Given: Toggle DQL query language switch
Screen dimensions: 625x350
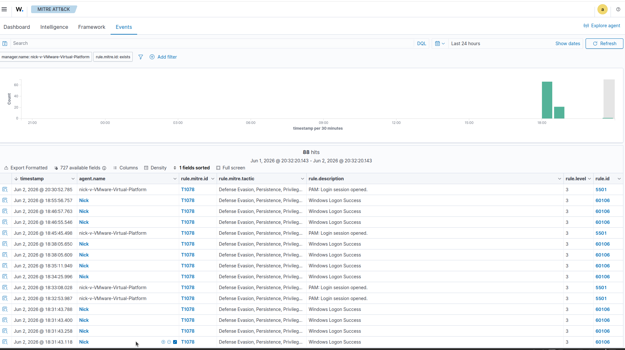Looking at the screenshot, I should 421,44.
